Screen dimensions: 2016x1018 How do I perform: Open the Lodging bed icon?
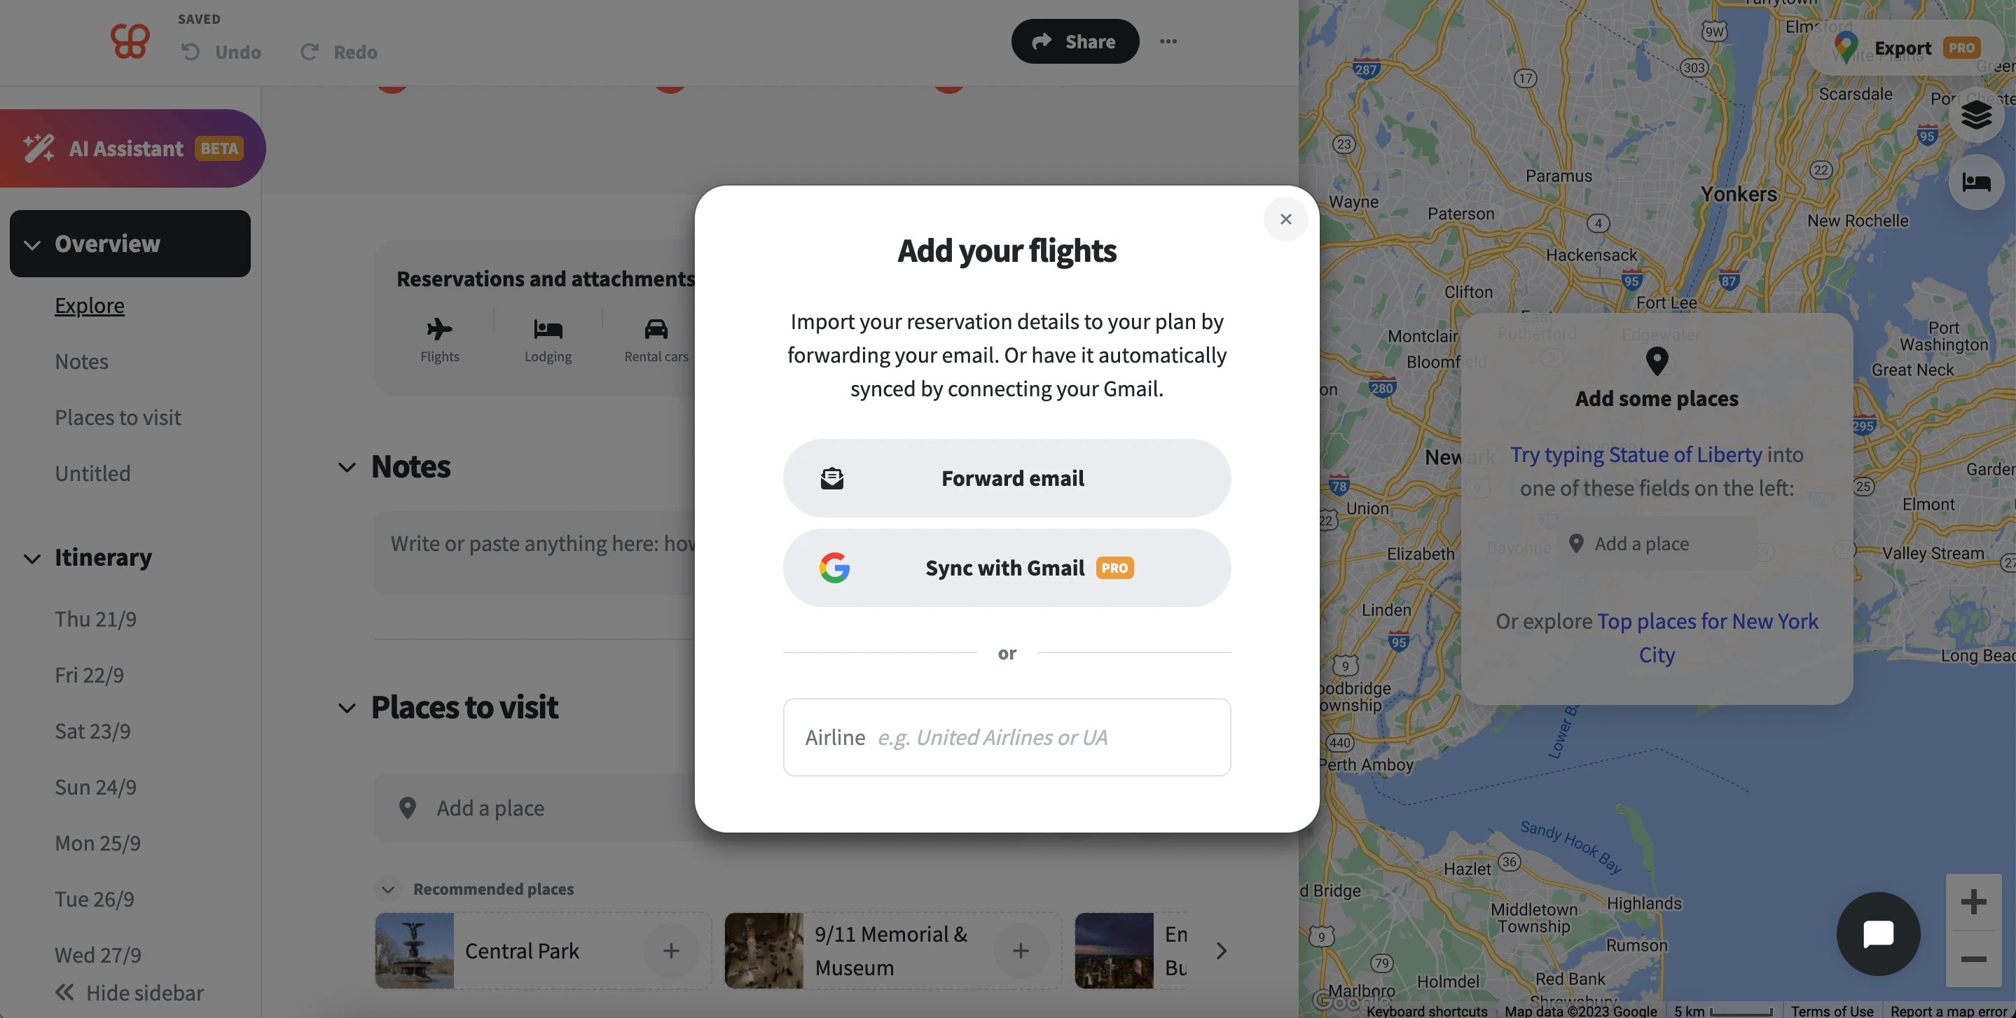548,330
